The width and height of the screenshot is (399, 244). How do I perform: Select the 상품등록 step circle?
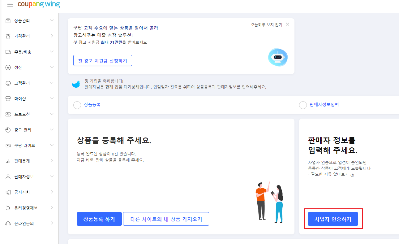click(x=77, y=105)
